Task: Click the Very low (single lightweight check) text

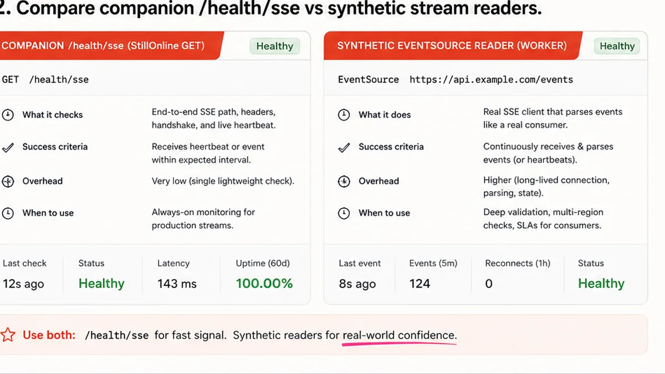Action: [x=223, y=181]
